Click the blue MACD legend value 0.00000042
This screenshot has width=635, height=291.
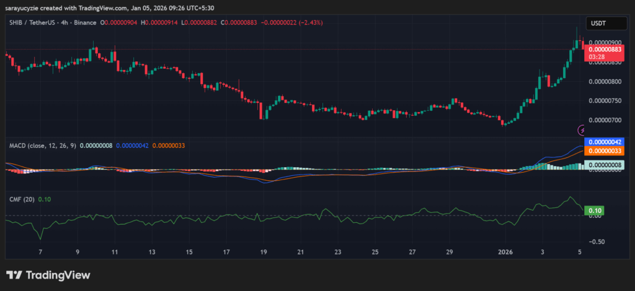pos(133,145)
